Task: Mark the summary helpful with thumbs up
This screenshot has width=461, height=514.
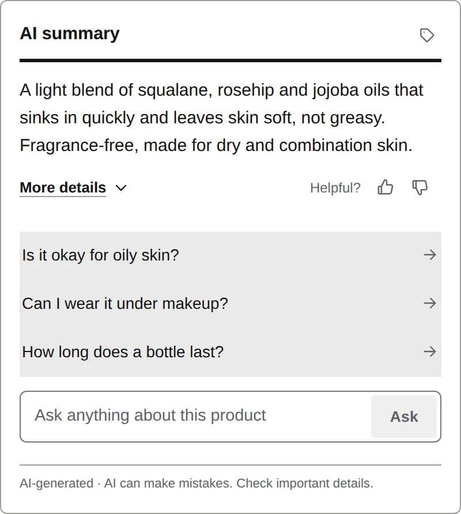Action: 386,187
